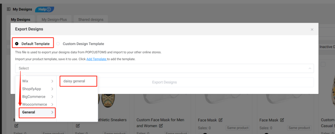
Task: Choose Woocommerce in the platform list
Action: tap(35, 104)
